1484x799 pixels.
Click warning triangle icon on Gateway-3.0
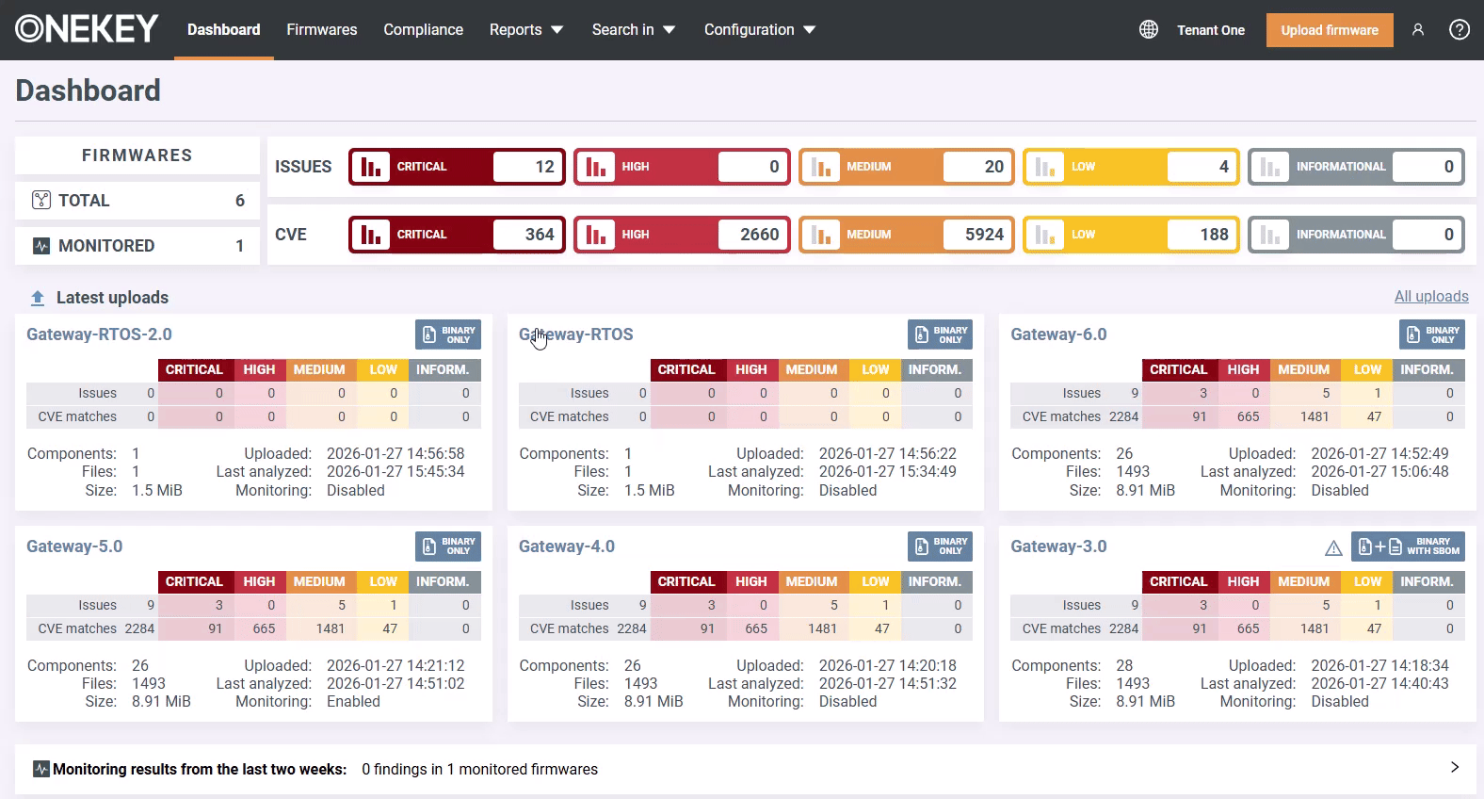[1333, 547]
